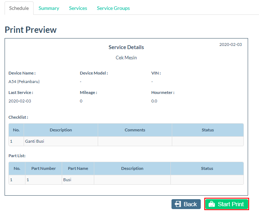Click the Part Name column header
Image resolution: width=259 pixels, height=214 pixels.
pos(78,168)
